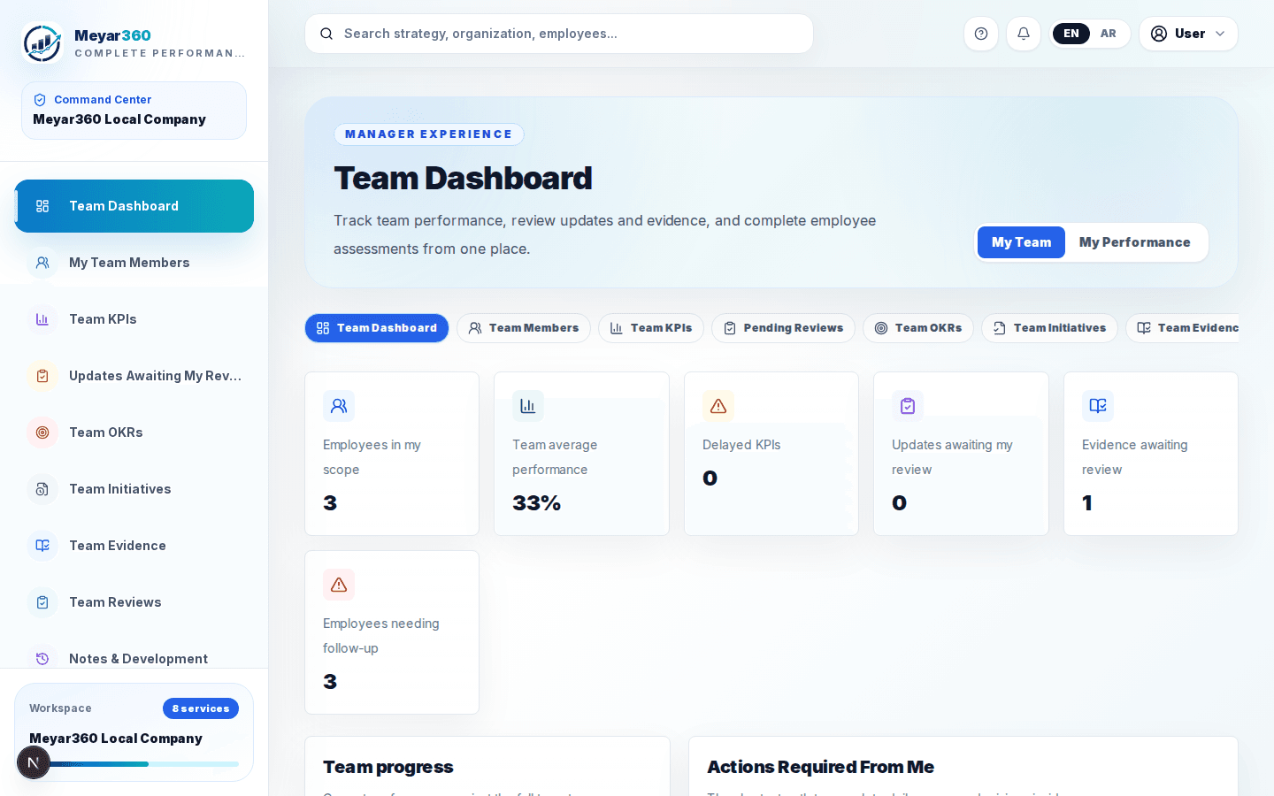
Task: Click the Evidence awaiting review card icon
Action: tap(1098, 406)
